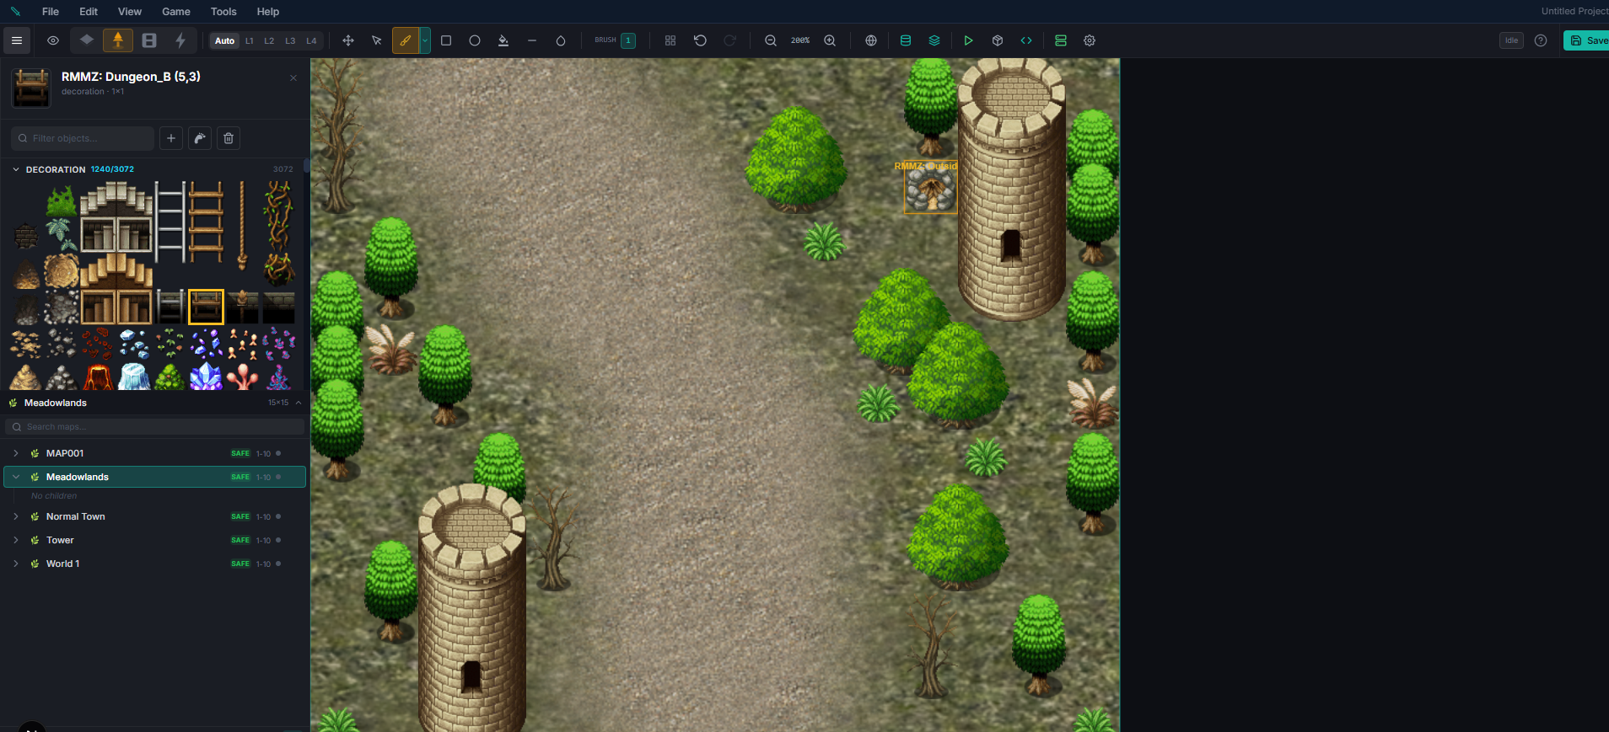Viewport: 1609px width, 732px height.
Task: Expand the MAP001 tree node
Action: 15,453
